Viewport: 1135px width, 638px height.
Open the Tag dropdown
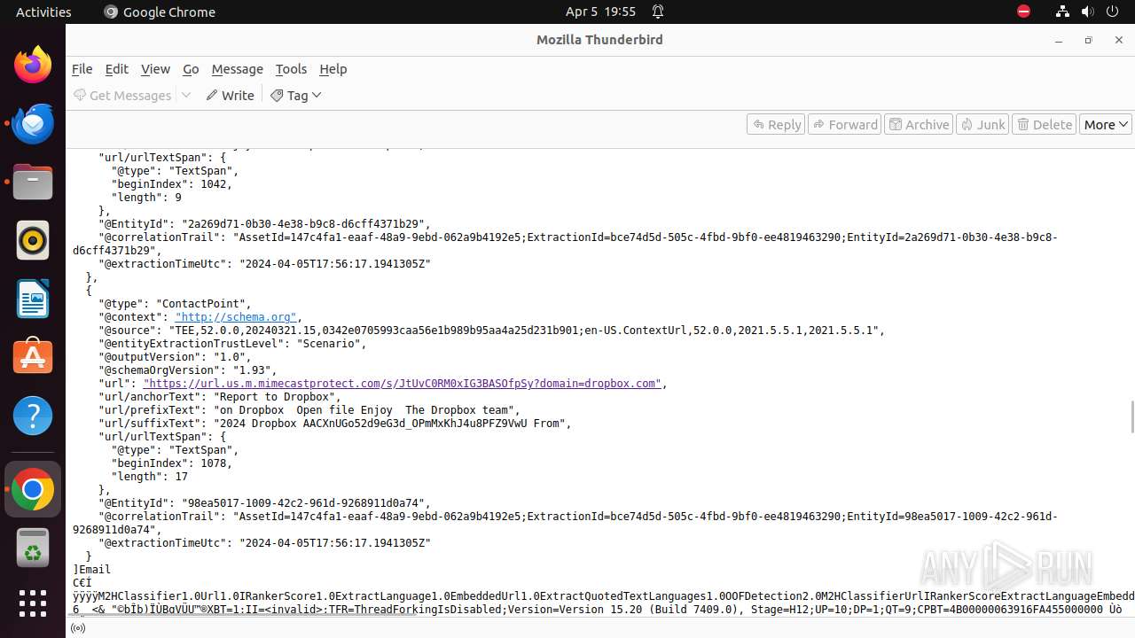[296, 96]
